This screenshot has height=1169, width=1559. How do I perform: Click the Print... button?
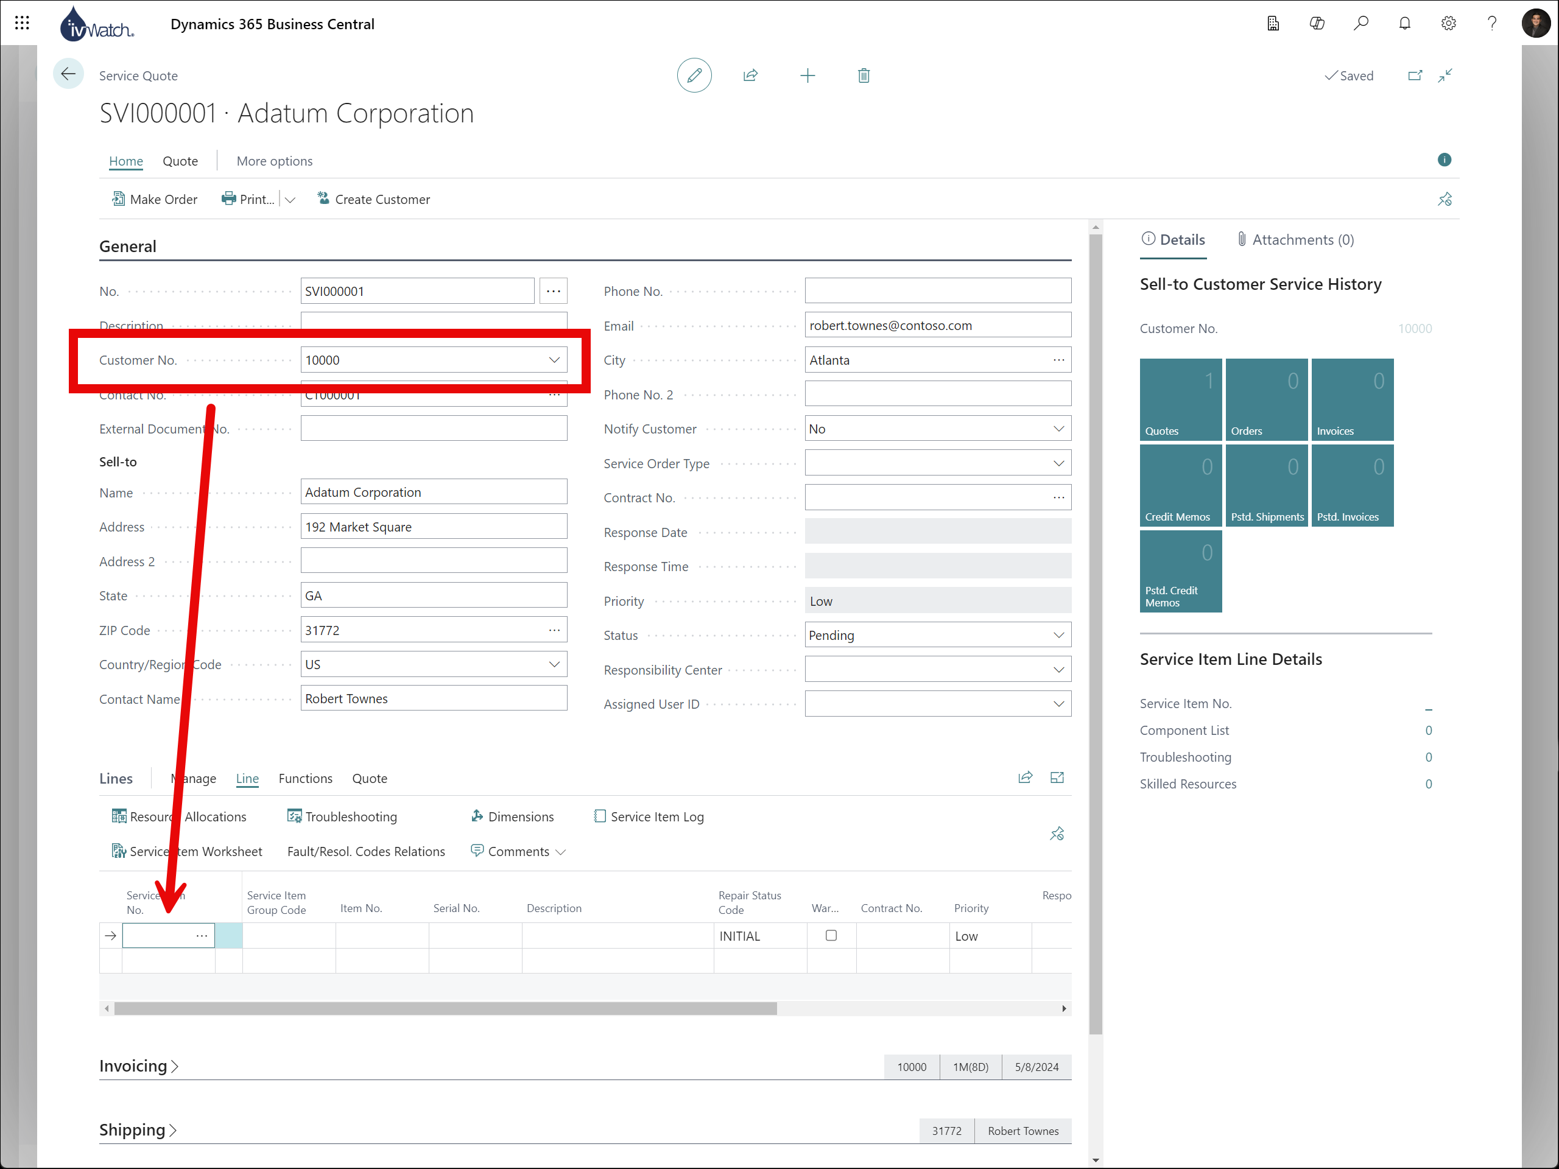coord(248,200)
